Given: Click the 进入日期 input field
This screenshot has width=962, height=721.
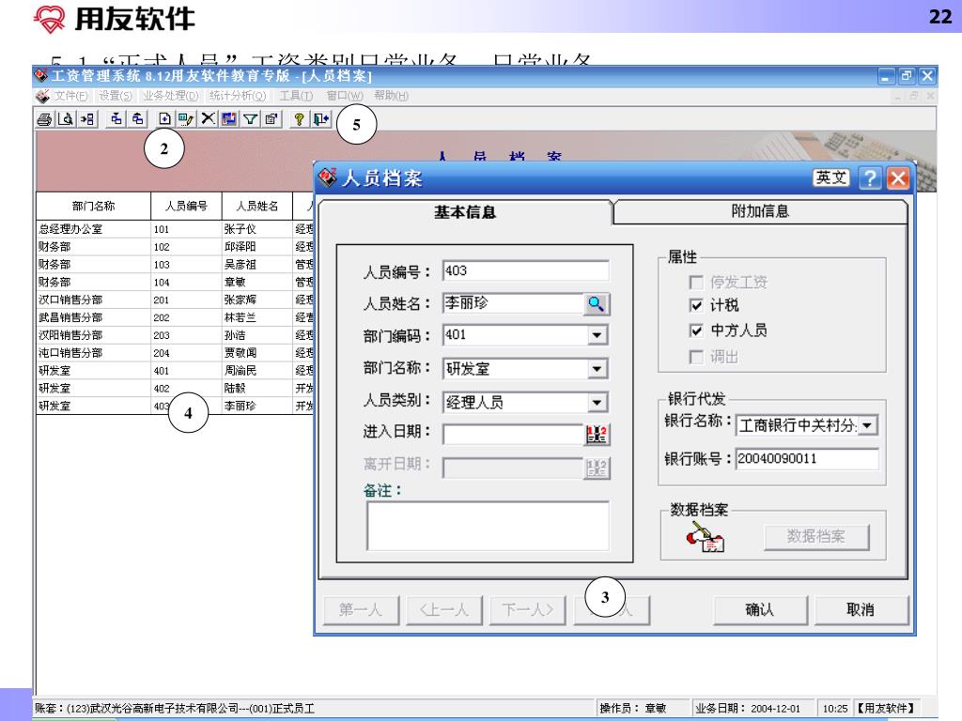Looking at the screenshot, I should [x=513, y=434].
